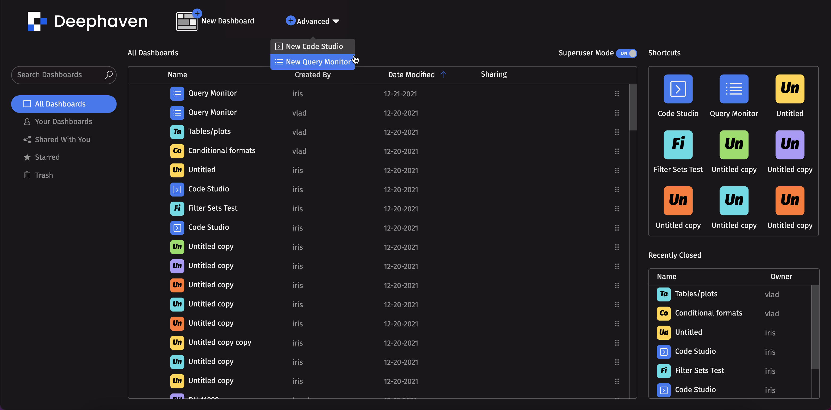Click the Search Dashboards input field
The width and height of the screenshot is (831, 410).
tap(64, 75)
